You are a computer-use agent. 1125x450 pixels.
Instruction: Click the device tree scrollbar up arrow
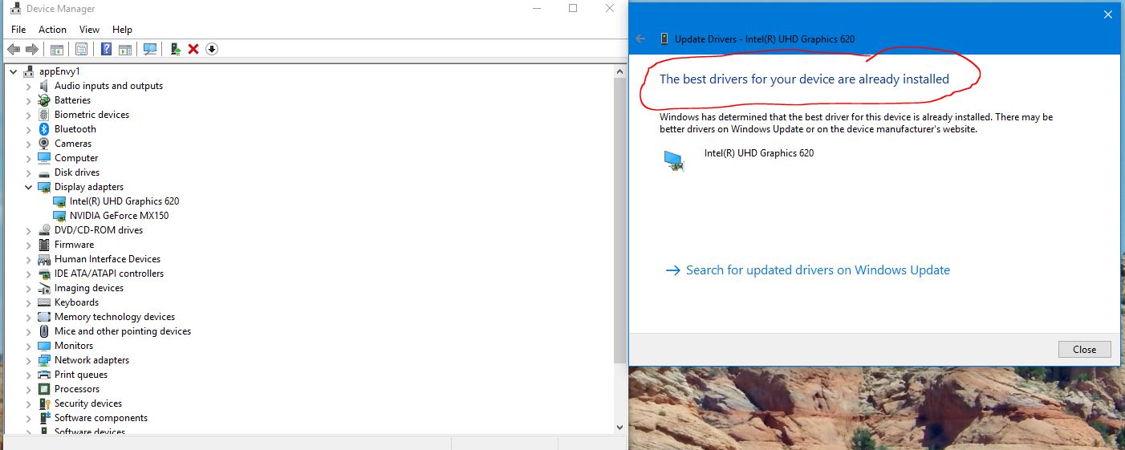(619, 71)
